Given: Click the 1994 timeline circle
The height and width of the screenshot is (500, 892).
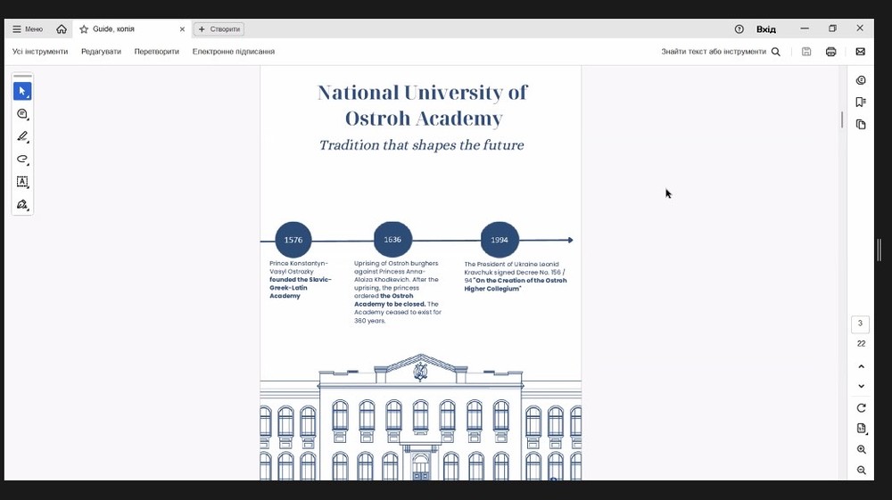Looking at the screenshot, I should [x=500, y=240].
